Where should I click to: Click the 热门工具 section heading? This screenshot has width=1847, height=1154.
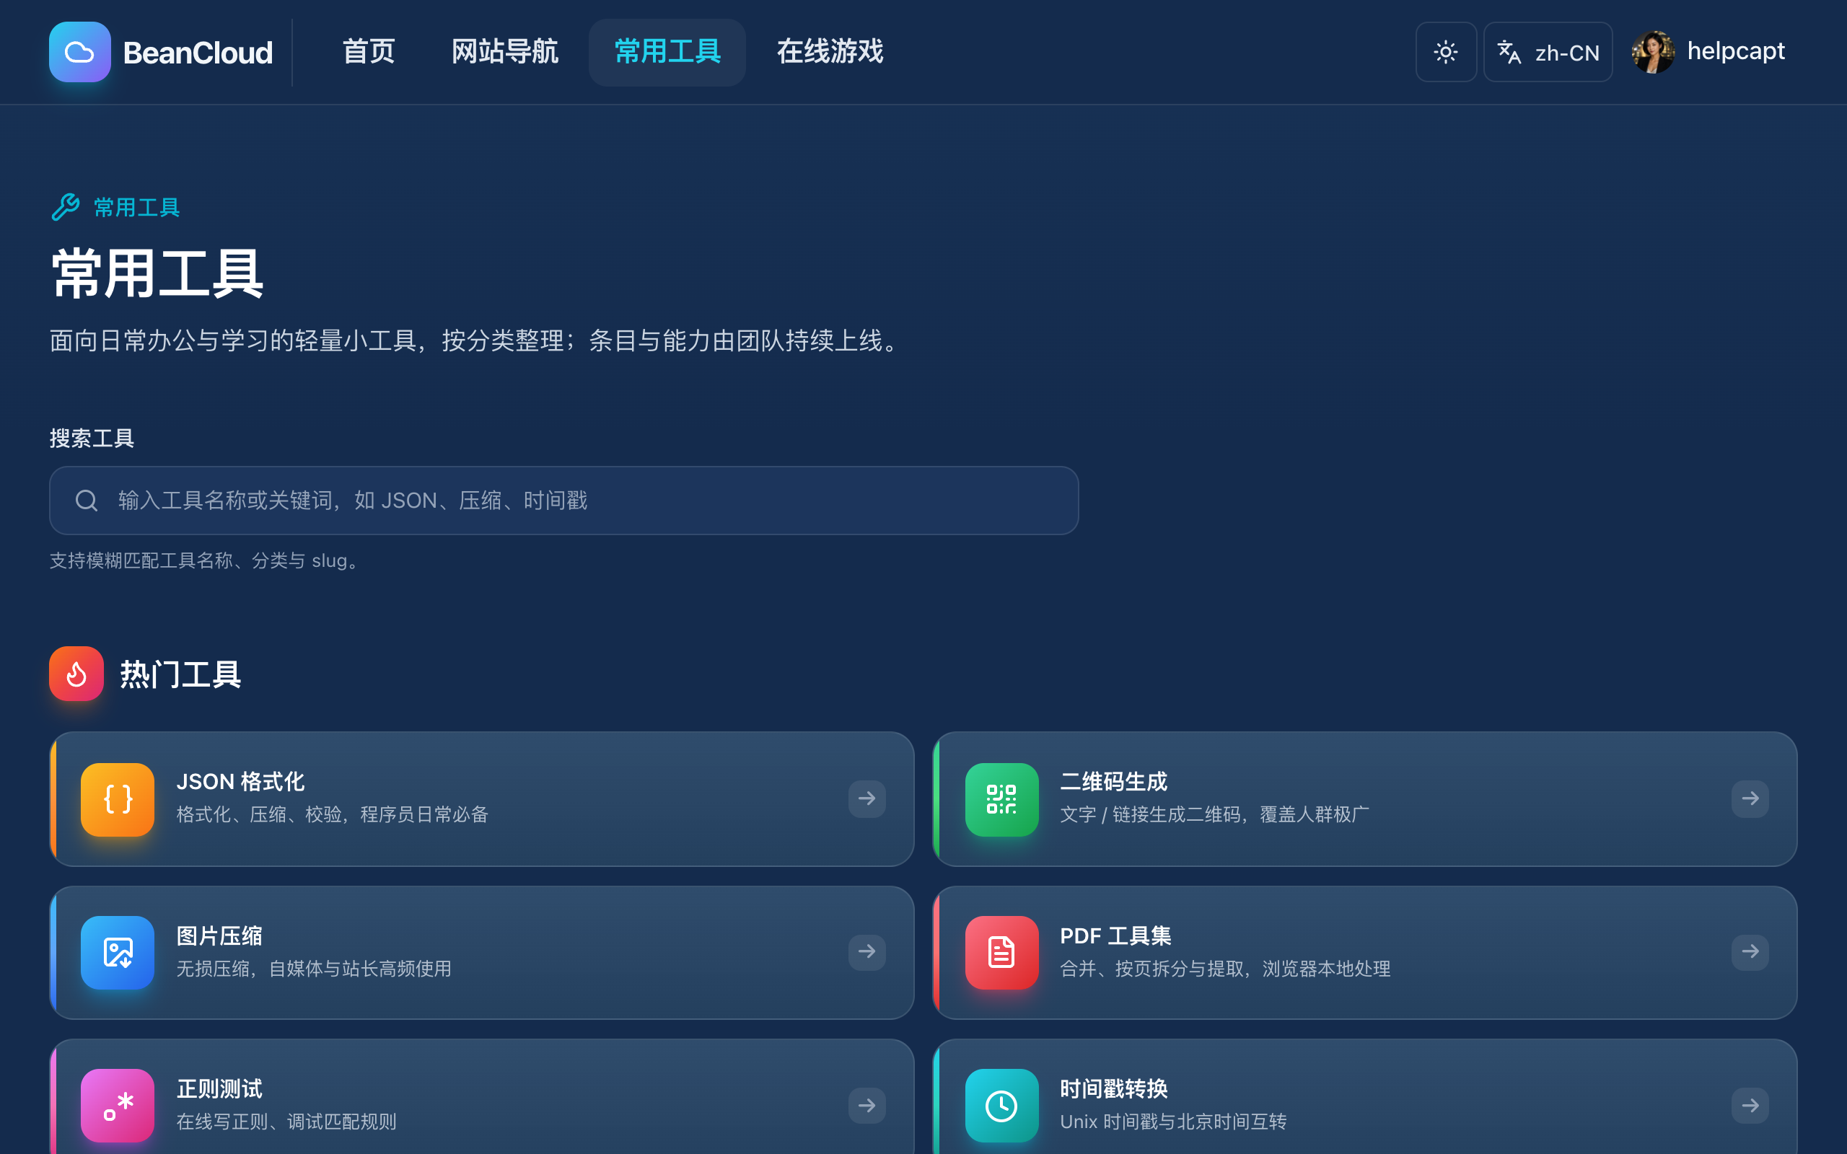[180, 674]
